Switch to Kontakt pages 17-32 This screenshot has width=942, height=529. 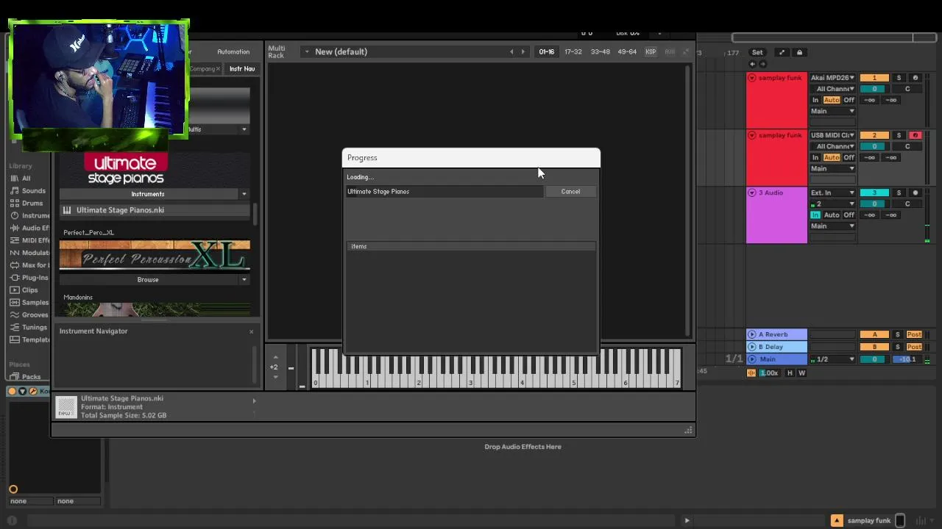click(x=573, y=52)
